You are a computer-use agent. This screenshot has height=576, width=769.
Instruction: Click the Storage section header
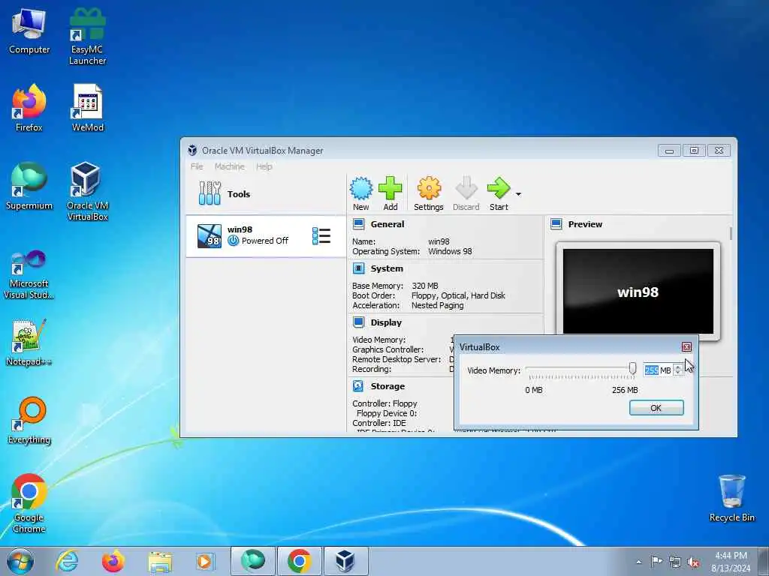(388, 386)
